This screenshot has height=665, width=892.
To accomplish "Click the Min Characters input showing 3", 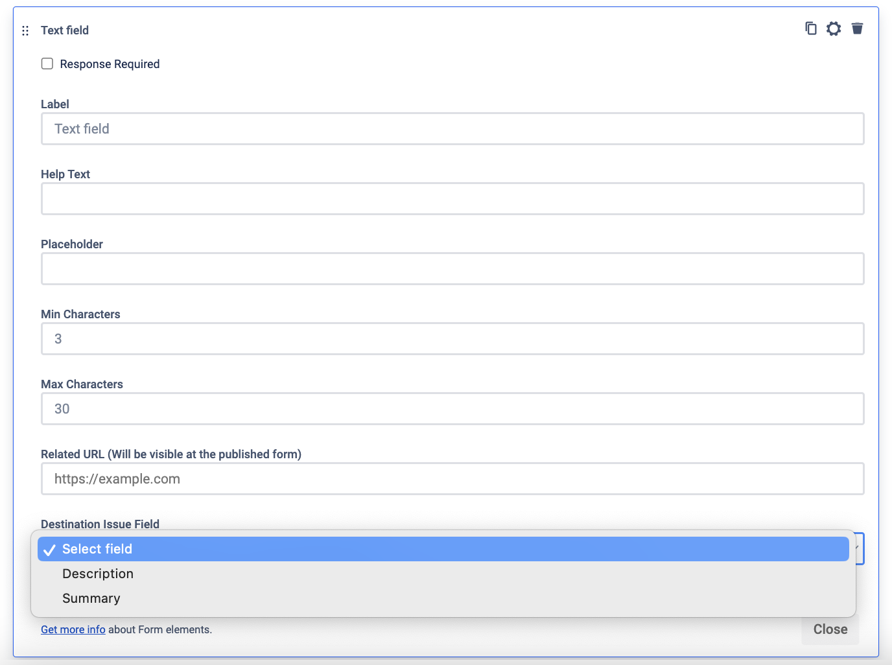I will coord(452,338).
